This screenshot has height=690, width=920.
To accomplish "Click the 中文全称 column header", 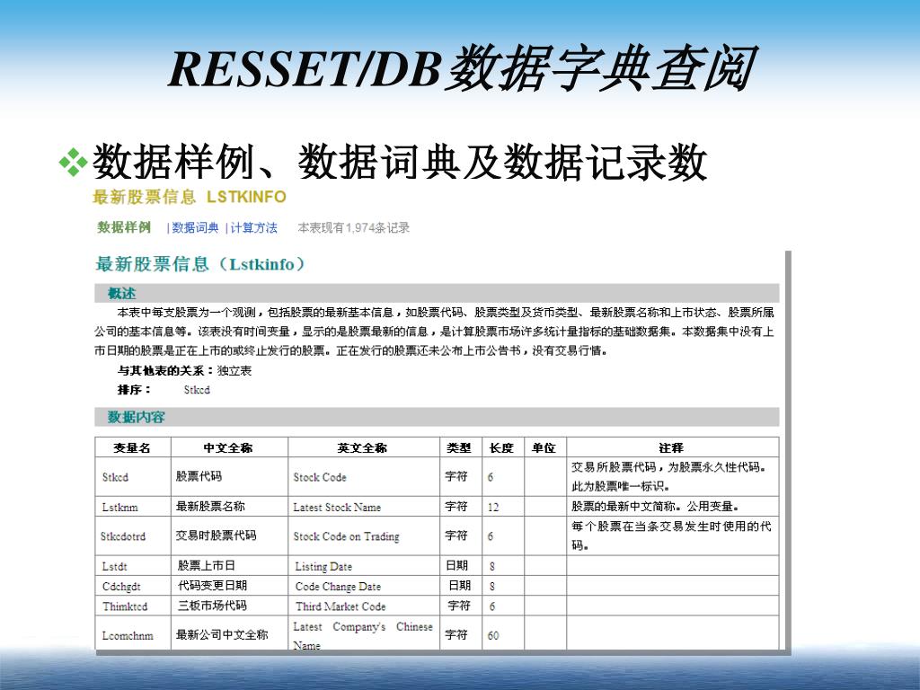I will coord(228,447).
